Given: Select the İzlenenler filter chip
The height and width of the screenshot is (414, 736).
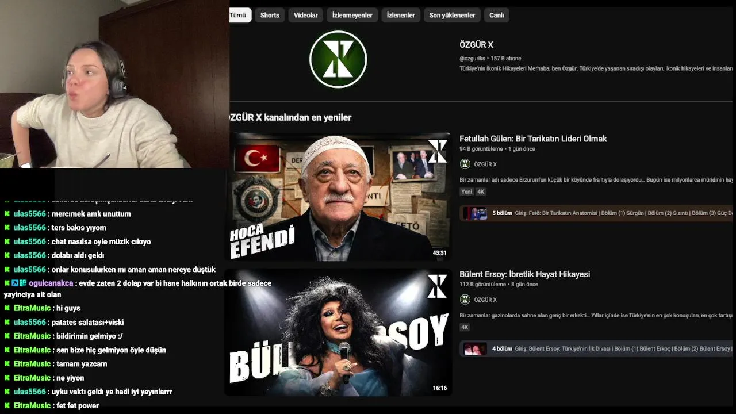Looking at the screenshot, I should coord(401,15).
